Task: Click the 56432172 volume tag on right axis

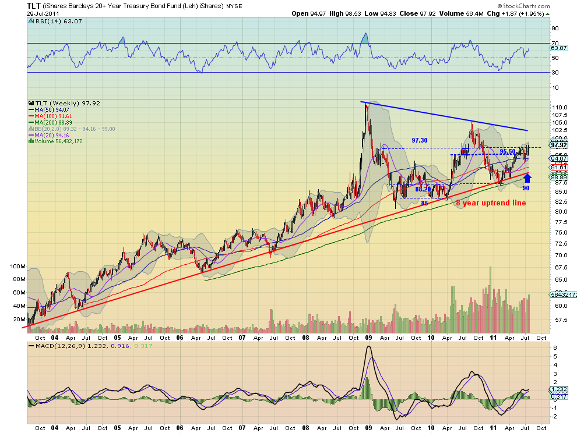Action: click(564, 295)
